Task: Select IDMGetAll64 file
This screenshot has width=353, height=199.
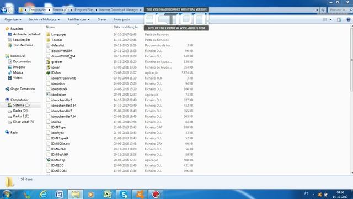Action: tap(60, 154)
